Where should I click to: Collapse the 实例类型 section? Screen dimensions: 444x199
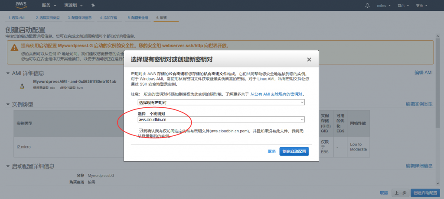8,105
